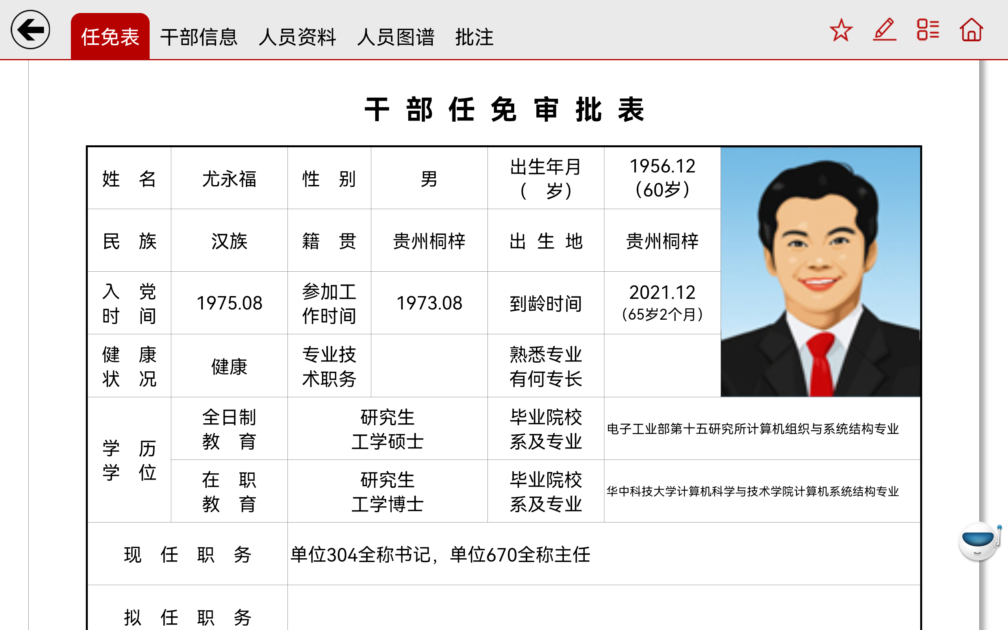1008x630 pixels.
Task: Select the 任免表 tab
Action: click(x=110, y=37)
